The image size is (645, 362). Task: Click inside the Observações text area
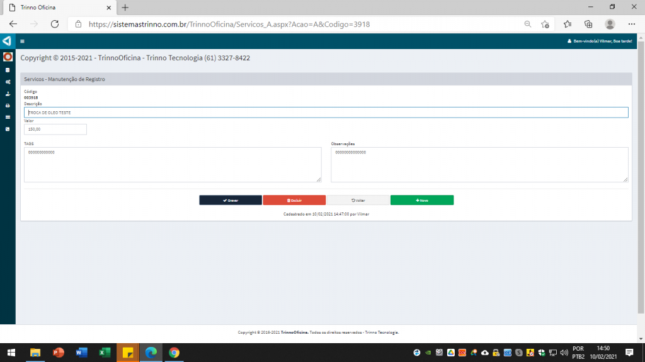[479, 165]
